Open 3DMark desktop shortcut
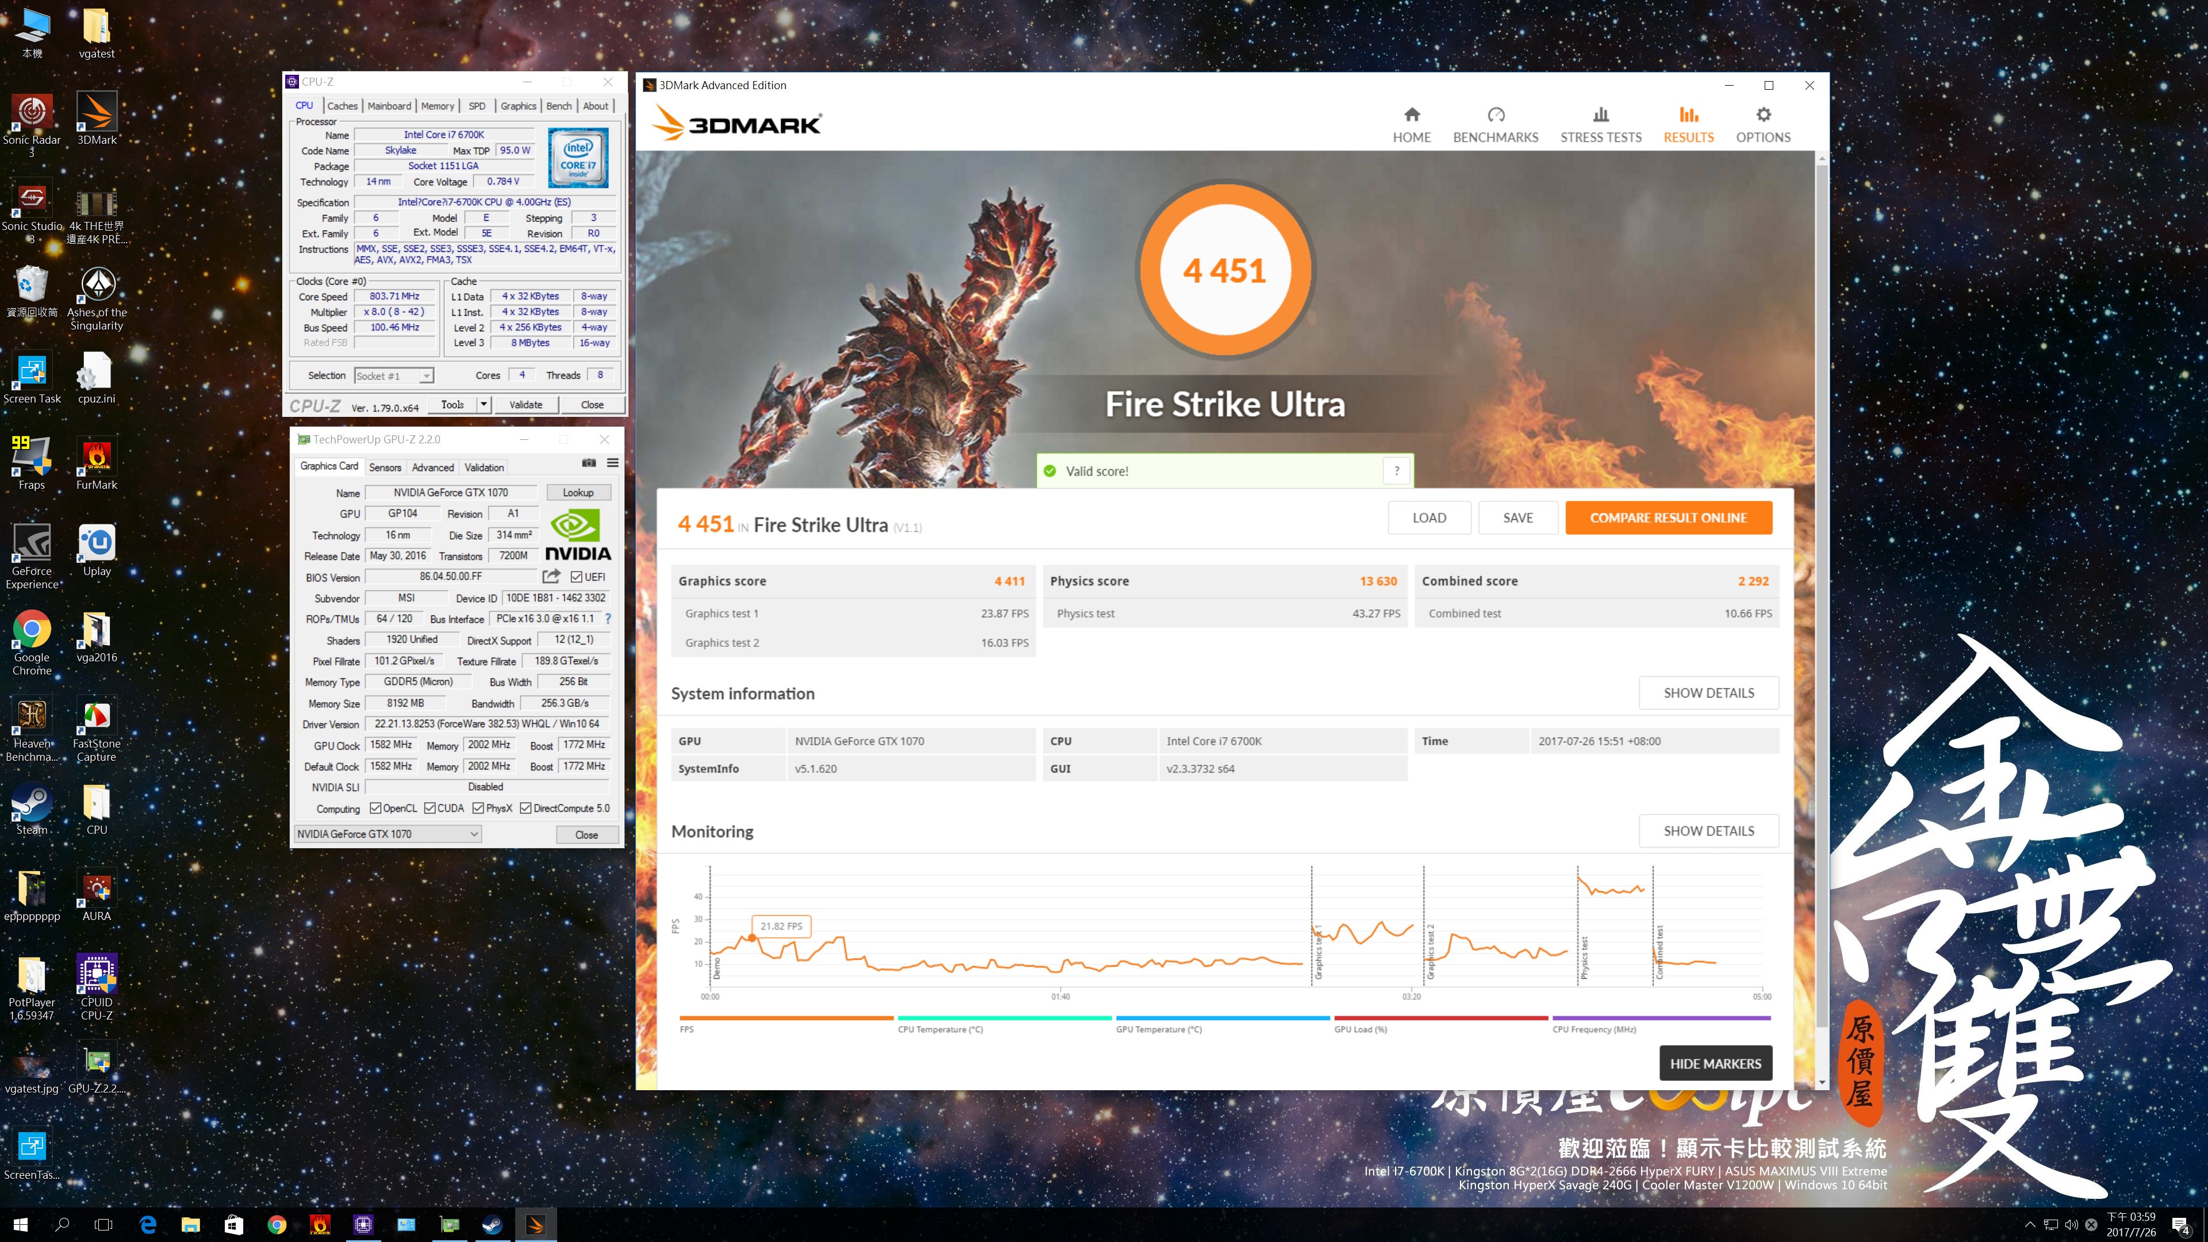The width and height of the screenshot is (2208, 1242). coord(97,118)
